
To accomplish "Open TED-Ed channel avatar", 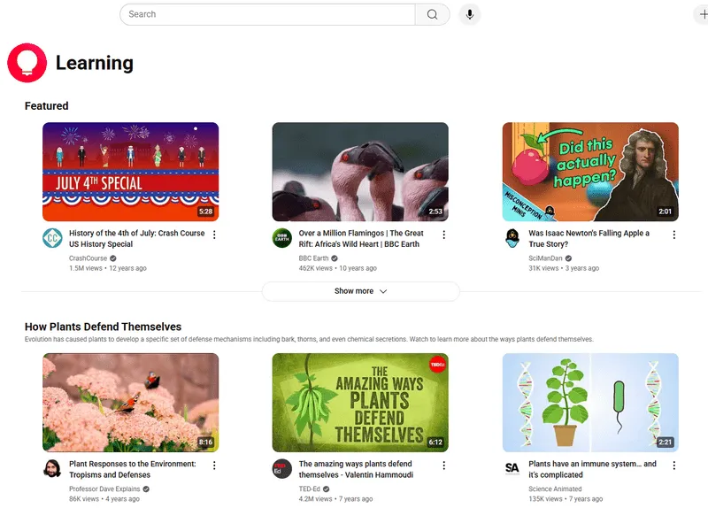I will pyautogui.click(x=281, y=469).
